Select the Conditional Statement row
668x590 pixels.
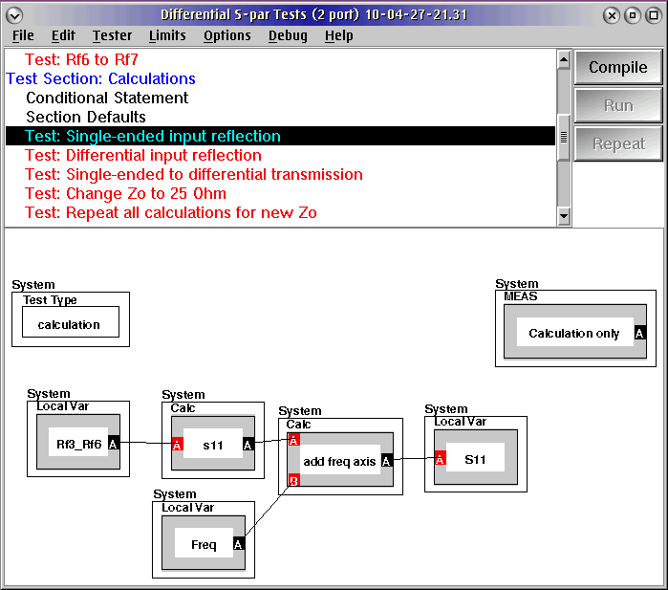(x=280, y=98)
